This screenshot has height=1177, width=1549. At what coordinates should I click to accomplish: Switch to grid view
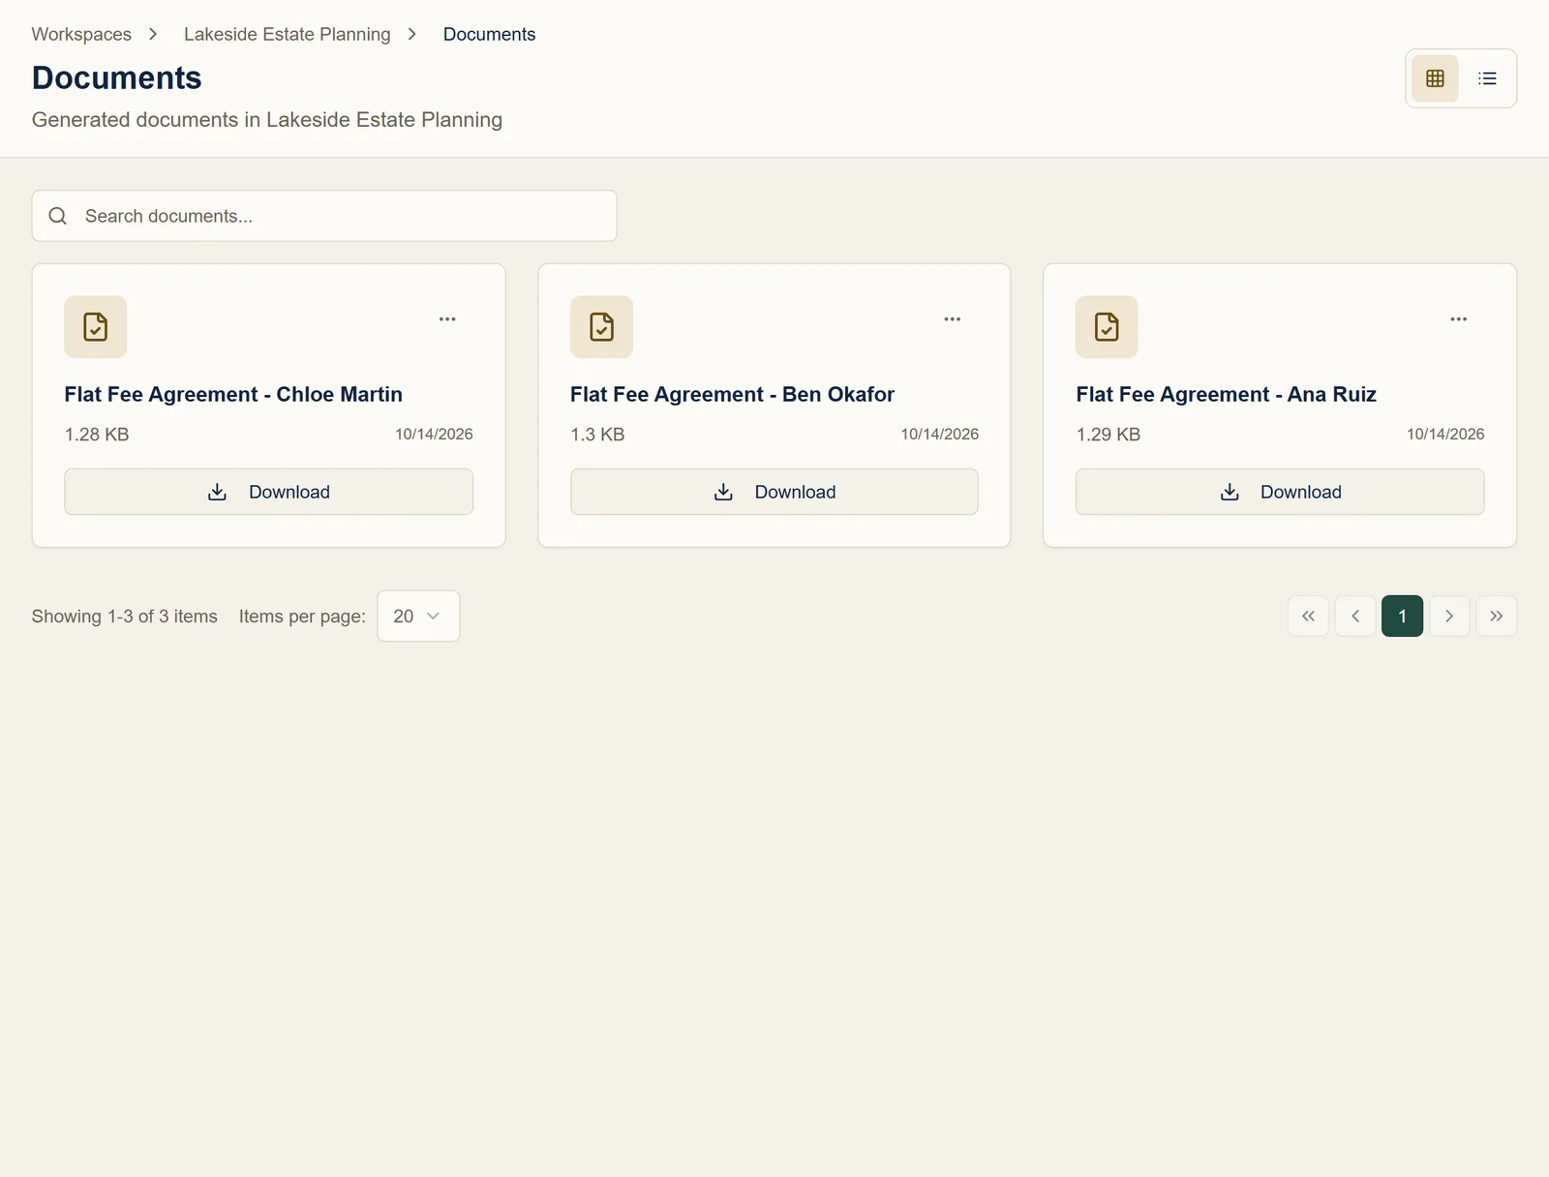point(1435,78)
